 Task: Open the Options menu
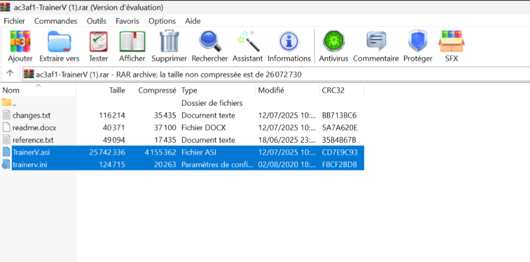(x=162, y=21)
